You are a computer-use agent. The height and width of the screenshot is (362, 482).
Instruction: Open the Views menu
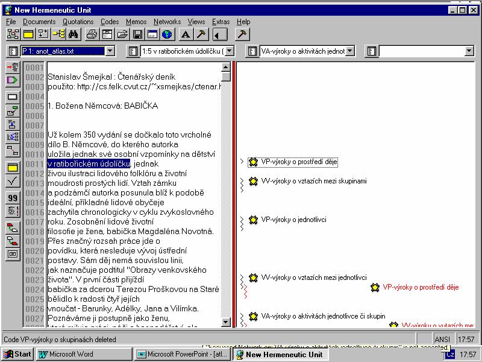click(196, 22)
